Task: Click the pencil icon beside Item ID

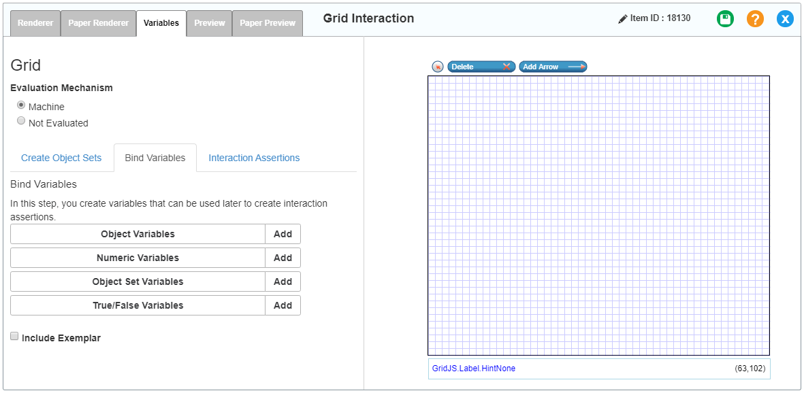Action: point(623,19)
